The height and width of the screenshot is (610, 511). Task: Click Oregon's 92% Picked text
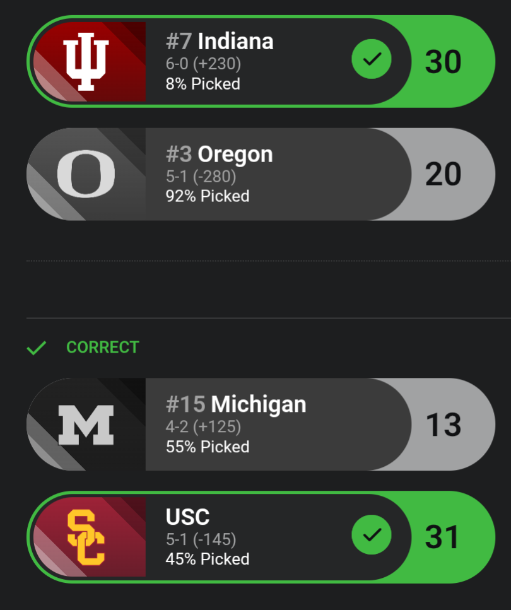click(208, 196)
